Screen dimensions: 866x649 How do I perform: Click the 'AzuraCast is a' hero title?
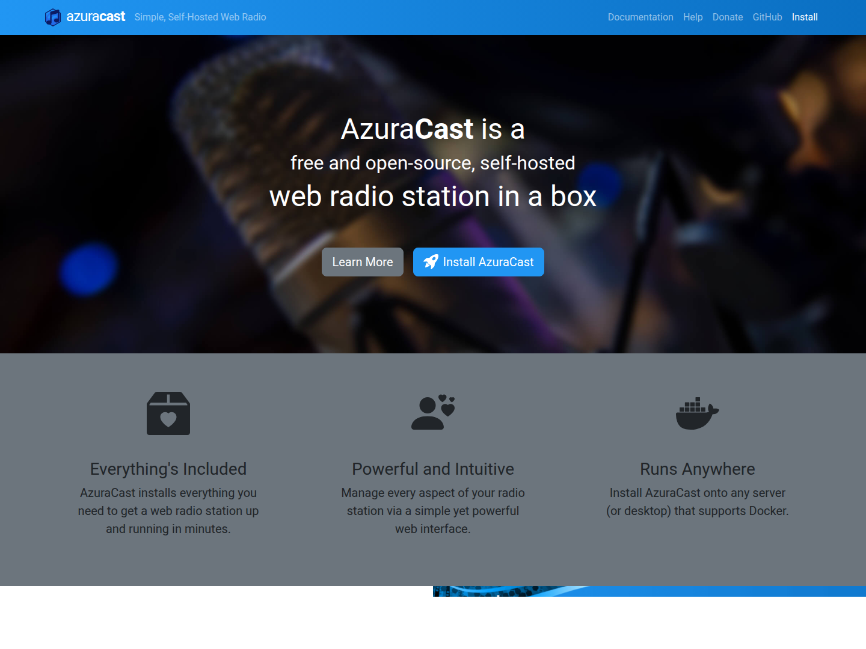433,129
